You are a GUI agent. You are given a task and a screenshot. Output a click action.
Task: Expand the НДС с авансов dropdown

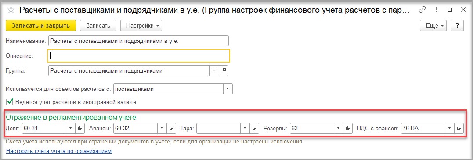coord(450,129)
